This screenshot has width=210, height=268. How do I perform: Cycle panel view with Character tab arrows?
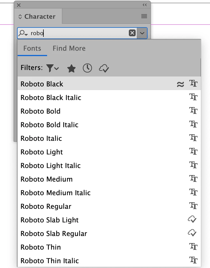(20, 17)
